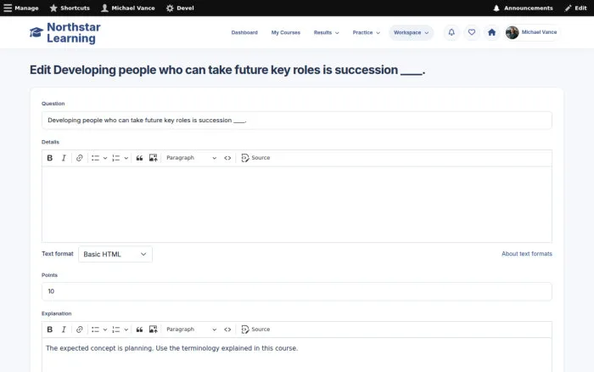The width and height of the screenshot is (594, 372).
Task: Click Bold icon in Details editor toolbar
Action: 49,158
